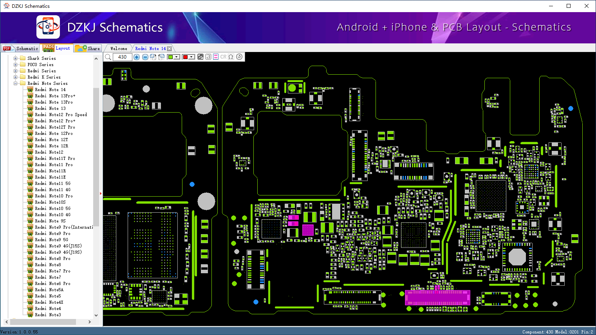Click the board icon beside Redmi Note10S

(x=30, y=202)
